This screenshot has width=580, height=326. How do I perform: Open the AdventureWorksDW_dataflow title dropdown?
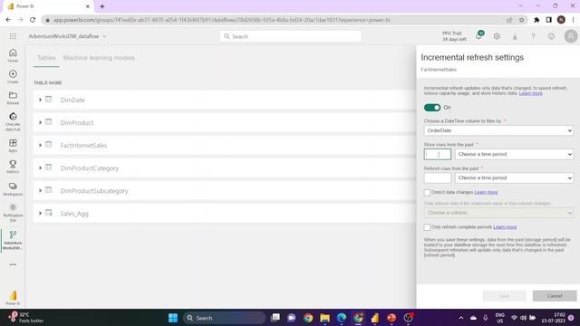point(104,36)
